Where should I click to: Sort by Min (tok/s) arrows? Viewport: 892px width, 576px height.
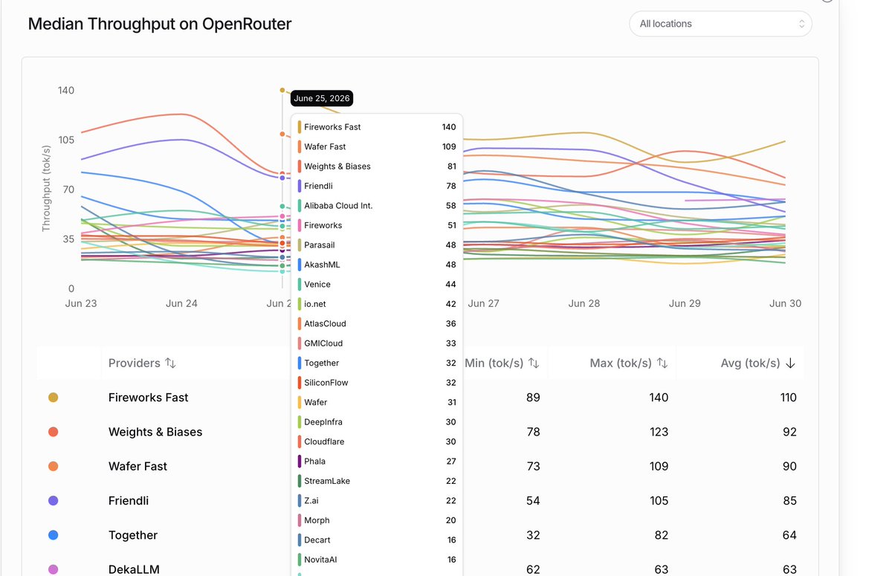pos(534,363)
